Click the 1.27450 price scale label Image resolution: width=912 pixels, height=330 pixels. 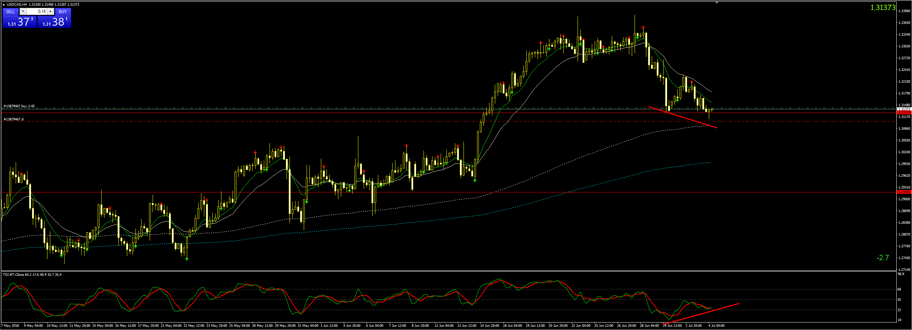point(904,258)
